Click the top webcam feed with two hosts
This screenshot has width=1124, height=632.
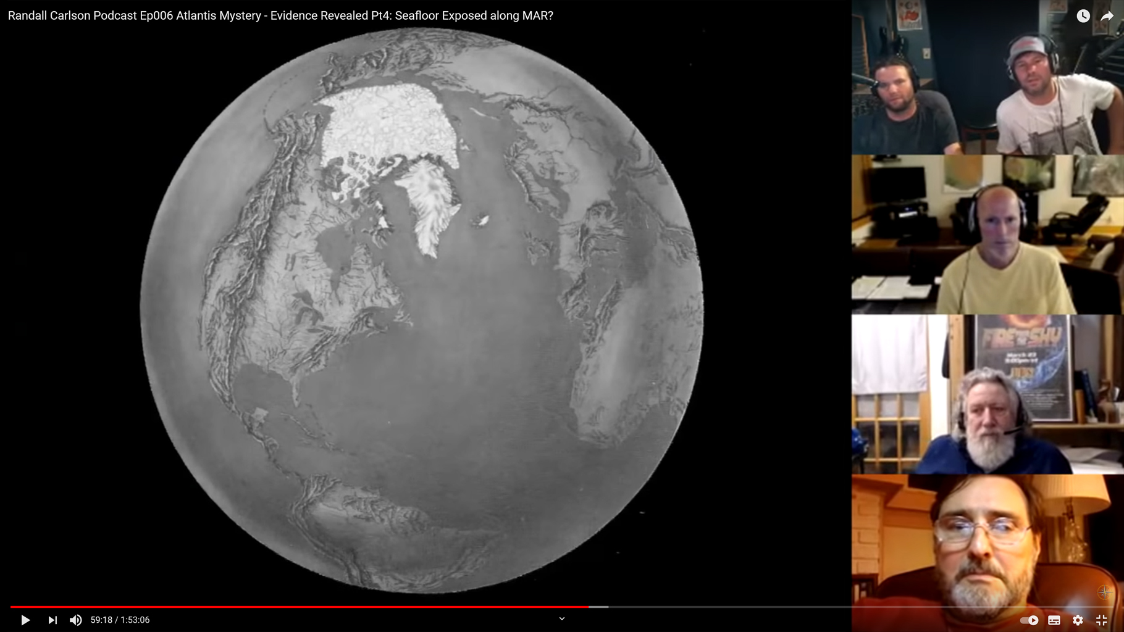[987, 77]
